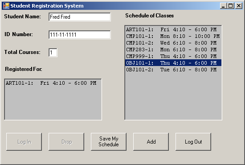This screenshot has width=245, height=165.
Task: Select CMP101-2 Wed 6:10 - 8:00 PM
Action: [173, 43]
